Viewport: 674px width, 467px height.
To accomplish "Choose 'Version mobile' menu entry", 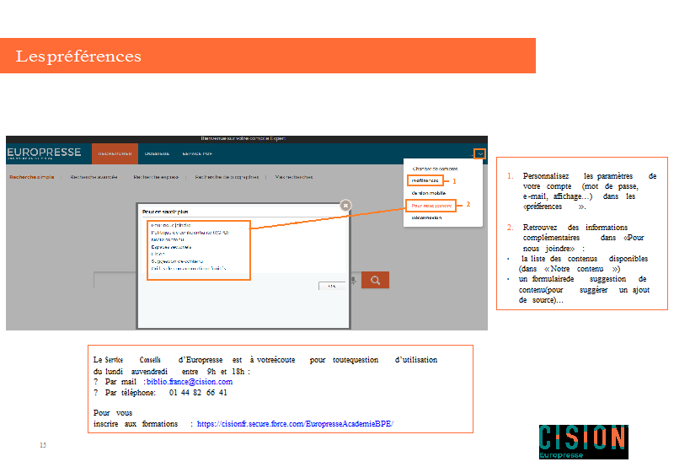I will [430, 193].
